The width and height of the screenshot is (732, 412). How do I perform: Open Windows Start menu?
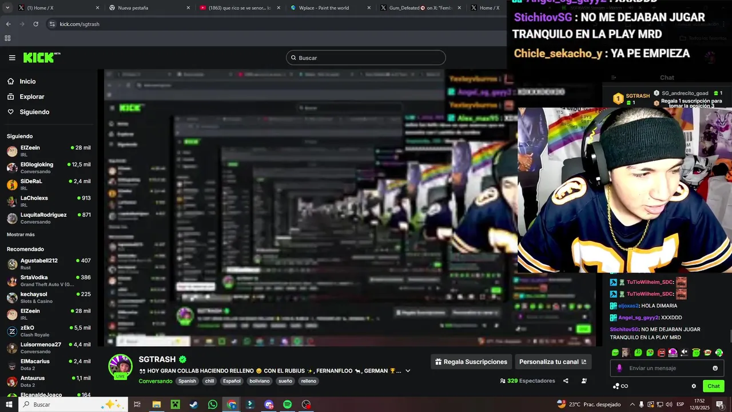tap(9, 405)
